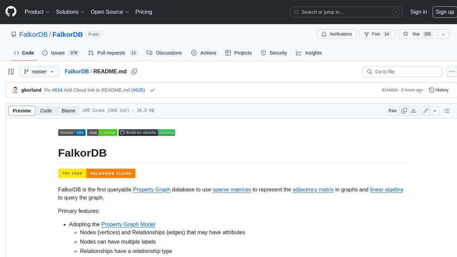Click the FalkorDB breadcrumb link

pos(77,72)
